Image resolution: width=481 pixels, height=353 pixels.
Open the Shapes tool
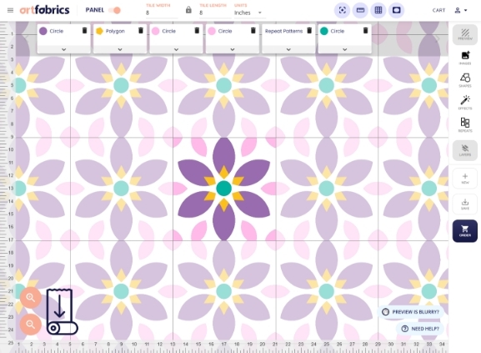(x=465, y=80)
